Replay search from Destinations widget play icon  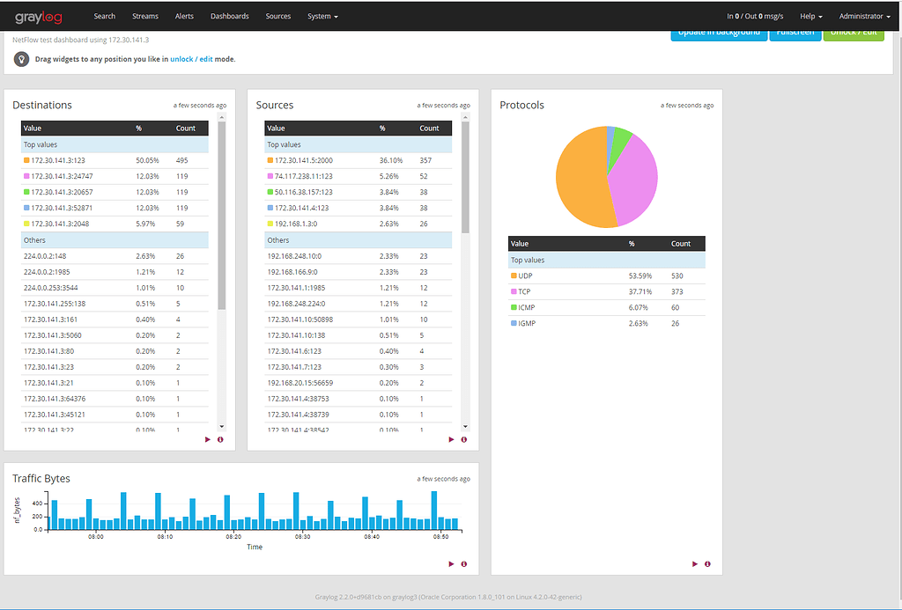click(x=208, y=440)
